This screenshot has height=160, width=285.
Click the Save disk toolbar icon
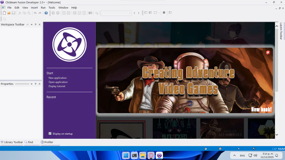coord(13,13)
